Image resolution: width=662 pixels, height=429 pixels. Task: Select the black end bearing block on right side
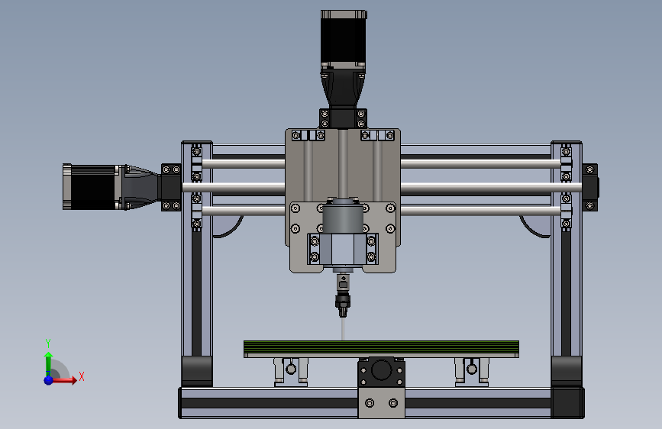590,188
